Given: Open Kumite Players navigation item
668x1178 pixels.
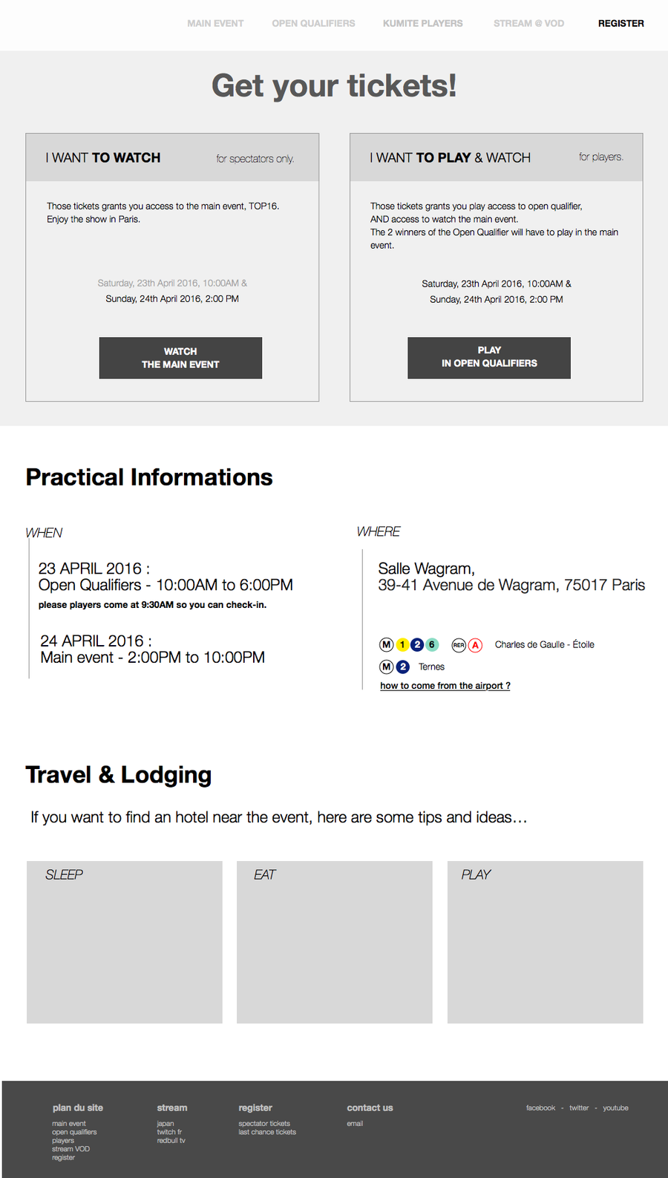Looking at the screenshot, I should pyautogui.click(x=422, y=24).
